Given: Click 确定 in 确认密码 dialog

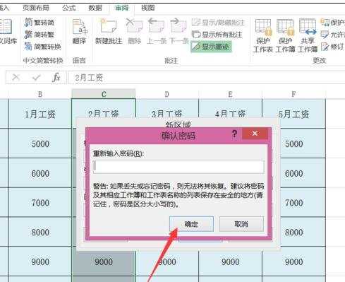Looking at the screenshot, I should coord(191,224).
